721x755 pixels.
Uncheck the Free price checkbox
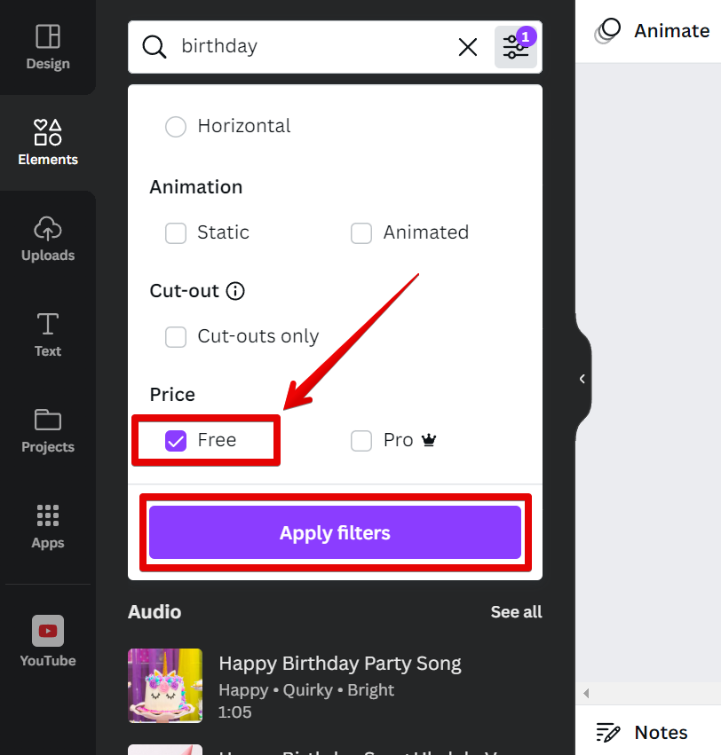[x=176, y=441]
